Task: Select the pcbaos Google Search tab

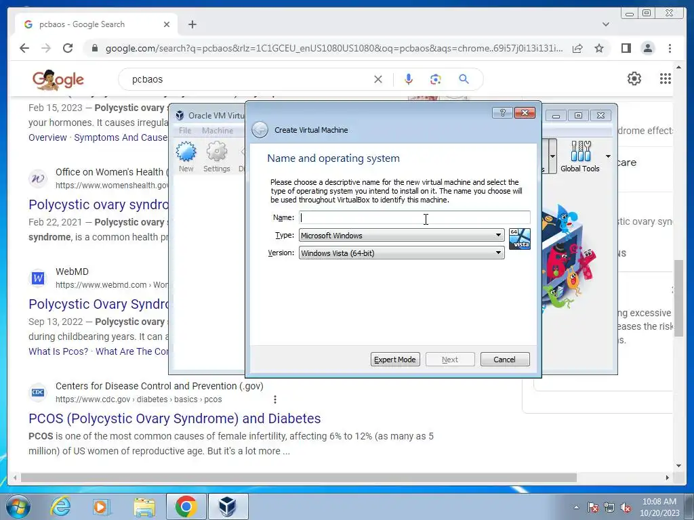Action: point(96,24)
